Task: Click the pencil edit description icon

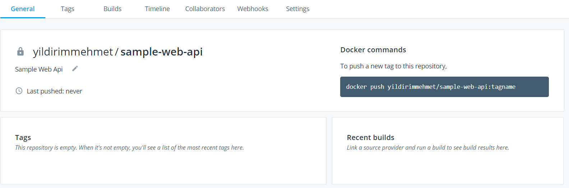Action: [75, 68]
